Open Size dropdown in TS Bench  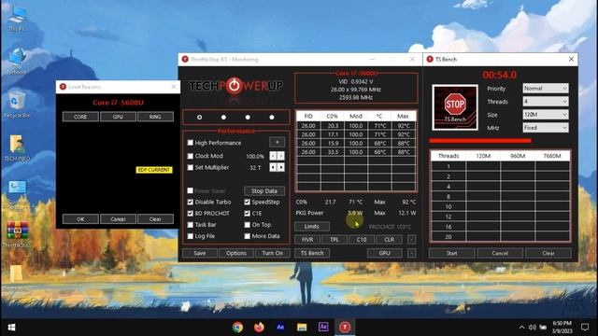pyautogui.click(x=546, y=115)
